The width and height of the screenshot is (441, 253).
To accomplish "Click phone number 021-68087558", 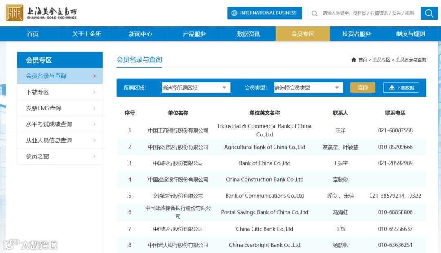I will (x=395, y=130).
